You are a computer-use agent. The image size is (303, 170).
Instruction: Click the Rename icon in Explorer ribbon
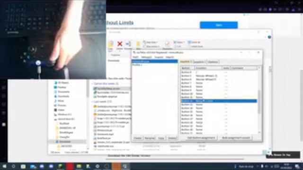coord(128,44)
